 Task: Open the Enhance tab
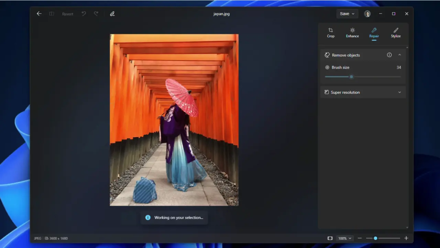pyautogui.click(x=352, y=33)
